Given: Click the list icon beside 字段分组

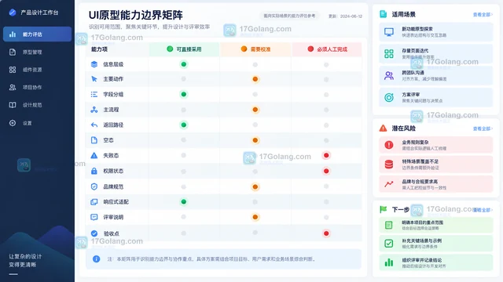Looking at the screenshot, I should (94, 94).
